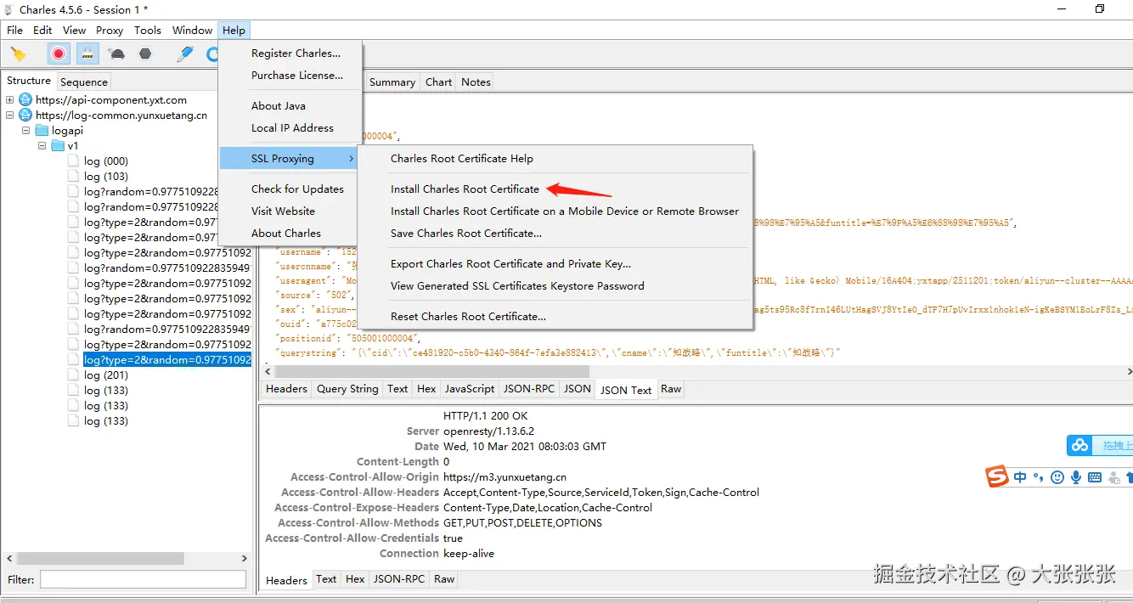Screen dimensions: 1133x603
Task: Click file icon beside log (000)
Action: (x=74, y=161)
